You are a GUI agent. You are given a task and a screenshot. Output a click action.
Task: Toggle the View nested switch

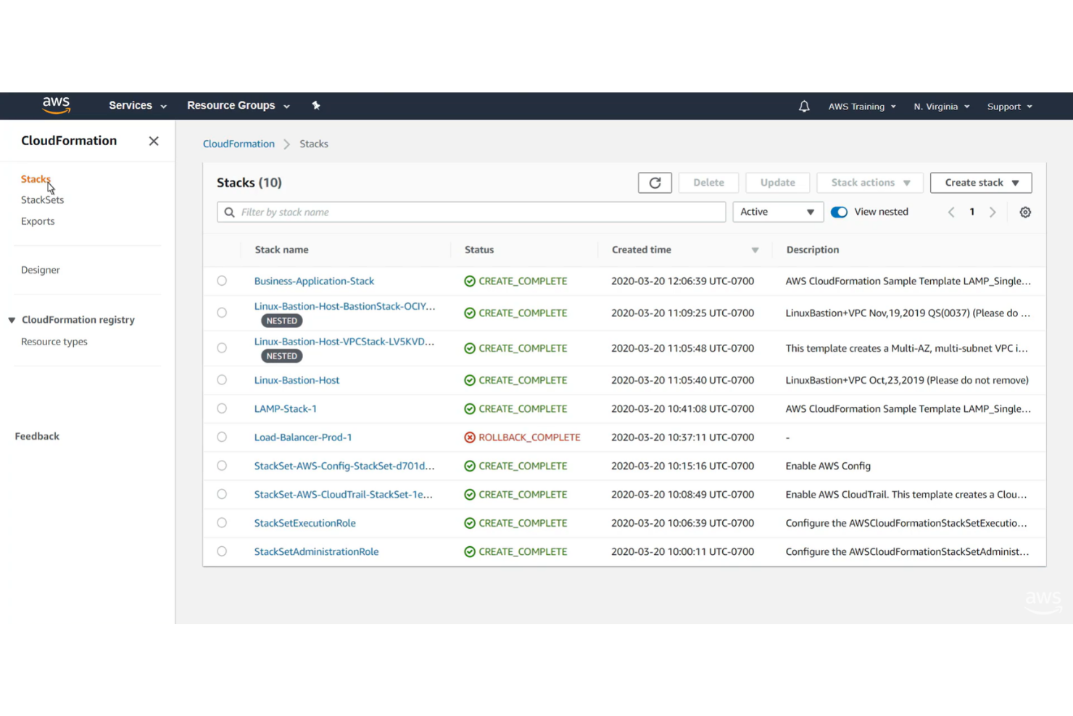839,212
